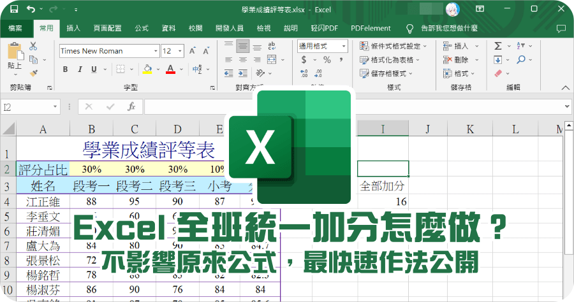Decrease indent icon
The height and width of the screenshot is (302, 574).
click(229, 73)
